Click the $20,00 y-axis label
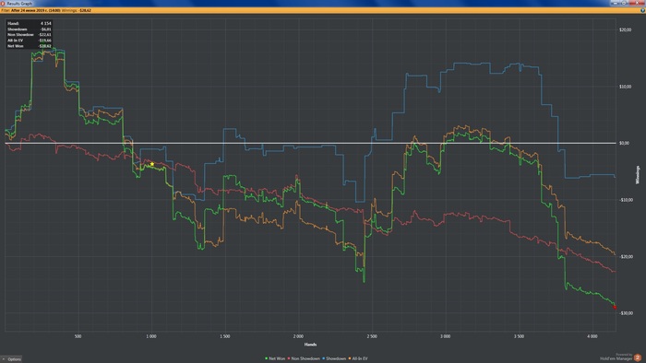Image resolution: width=646 pixels, height=363 pixels. [x=625, y=30]
